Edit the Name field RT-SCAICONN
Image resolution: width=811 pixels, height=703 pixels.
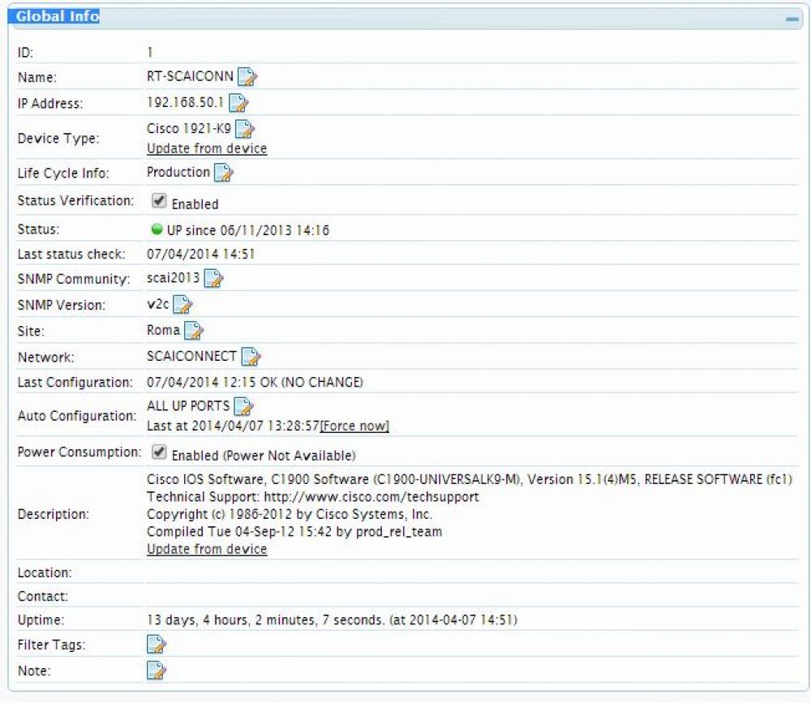coord(247,77)
